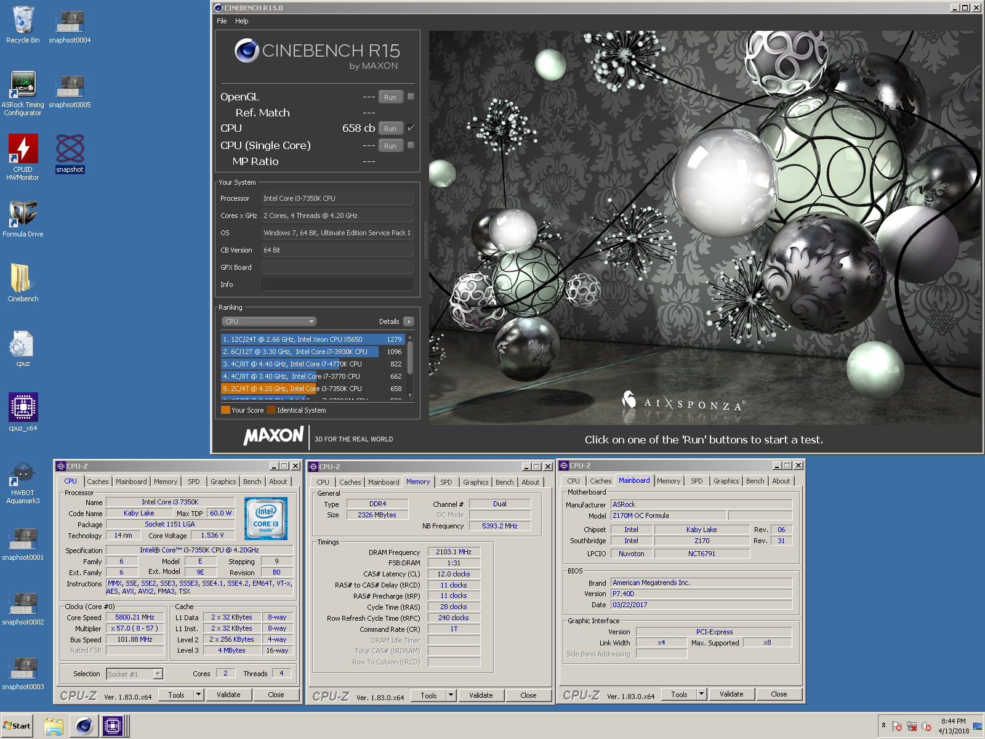The width and height of the screenshot is (985, 739).
Task: Open Windows Explorer from taskbar
Action: (54, 726)
